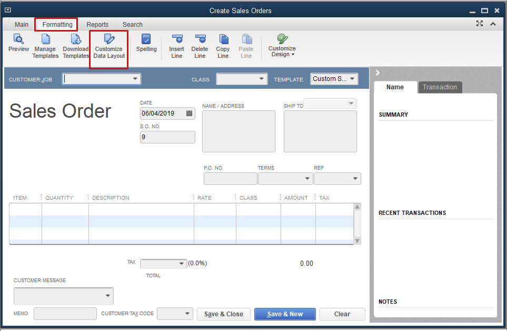Switch to the Main tab
The height and width of the screenshot is (331, 507).
(22, 25)
